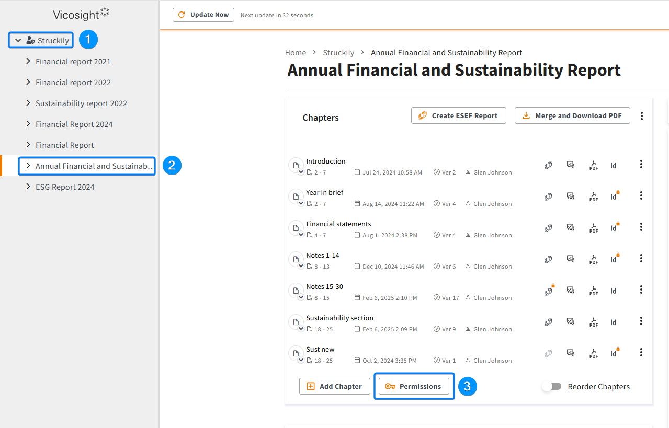Open Chapters panel three-dot menu

click(642, 116)
